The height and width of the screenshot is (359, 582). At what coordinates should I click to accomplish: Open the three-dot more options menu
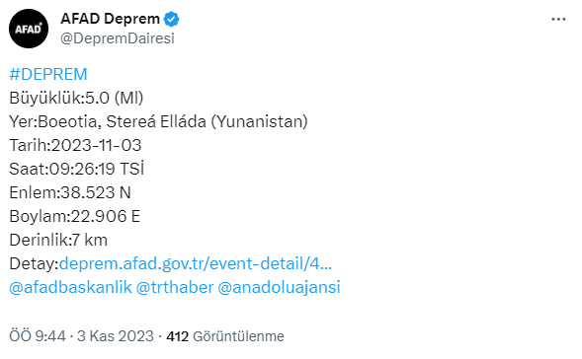click(558, 20)
